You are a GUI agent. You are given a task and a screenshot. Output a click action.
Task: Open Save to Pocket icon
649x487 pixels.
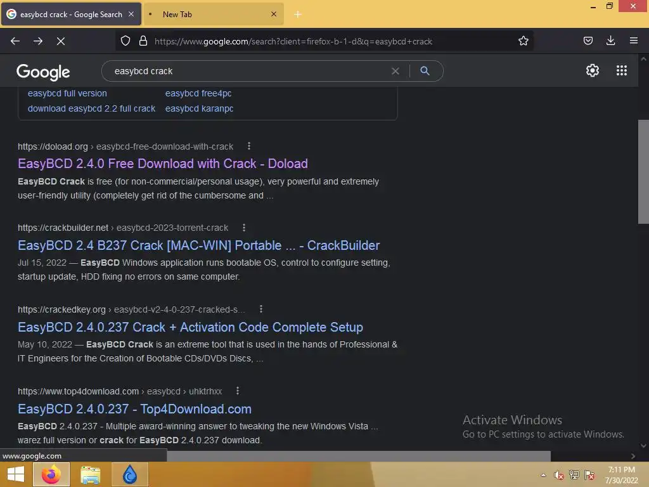[588, 41]
